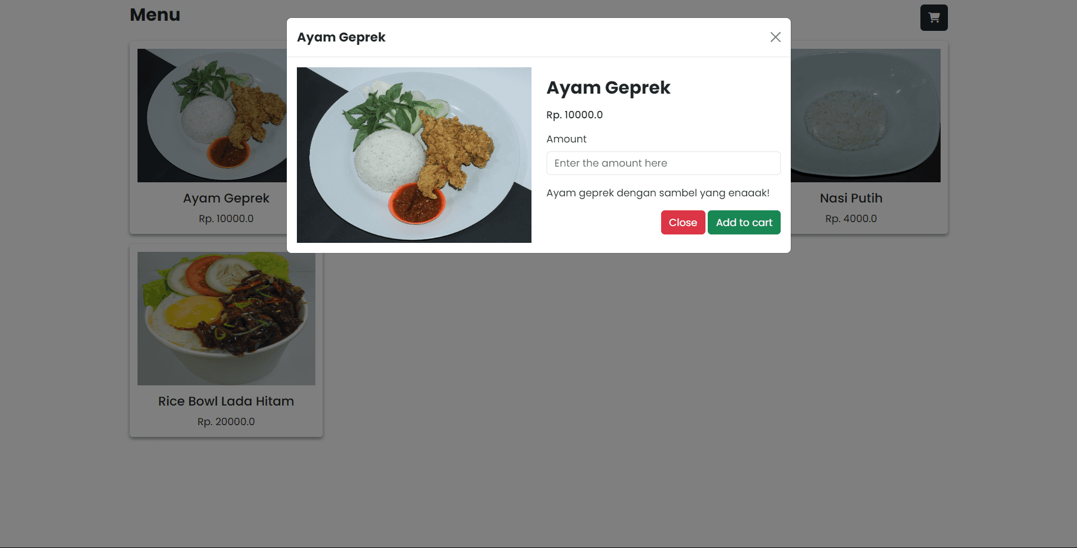
Task: Click the bold Ayam Geprek heading beside photo
Action: pos(608,88)
